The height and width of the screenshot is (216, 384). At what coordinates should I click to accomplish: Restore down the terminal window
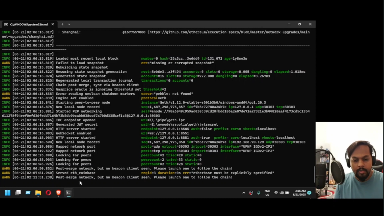click(299, 24)
